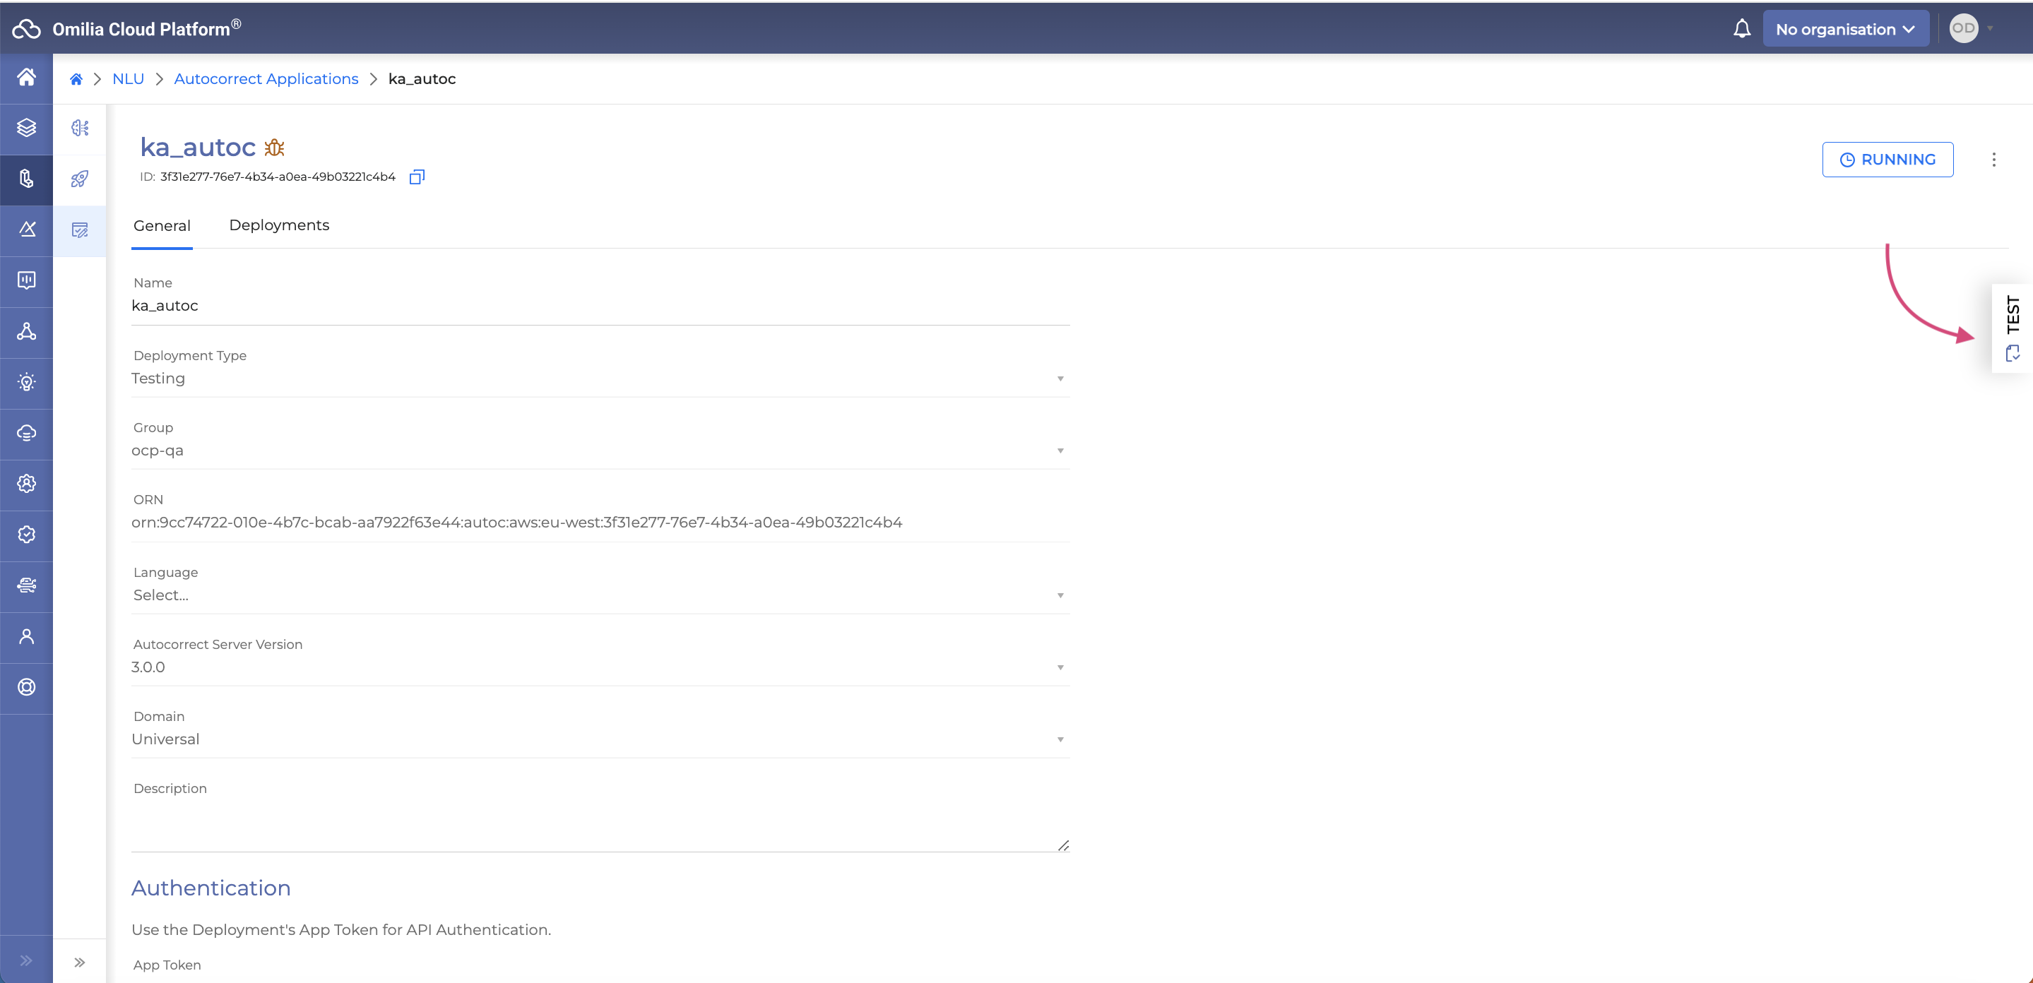Open the Autocorrect applications sub-menu icon
2033x983 pixels.
tap(80, 230)
